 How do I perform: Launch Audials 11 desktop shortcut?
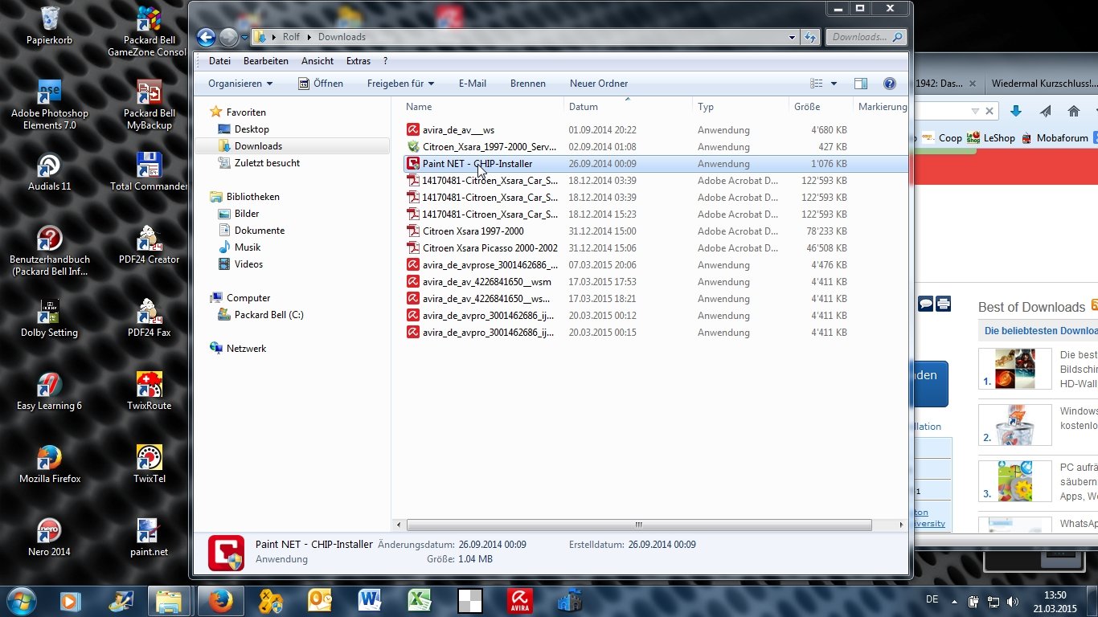tap(49, 172)
